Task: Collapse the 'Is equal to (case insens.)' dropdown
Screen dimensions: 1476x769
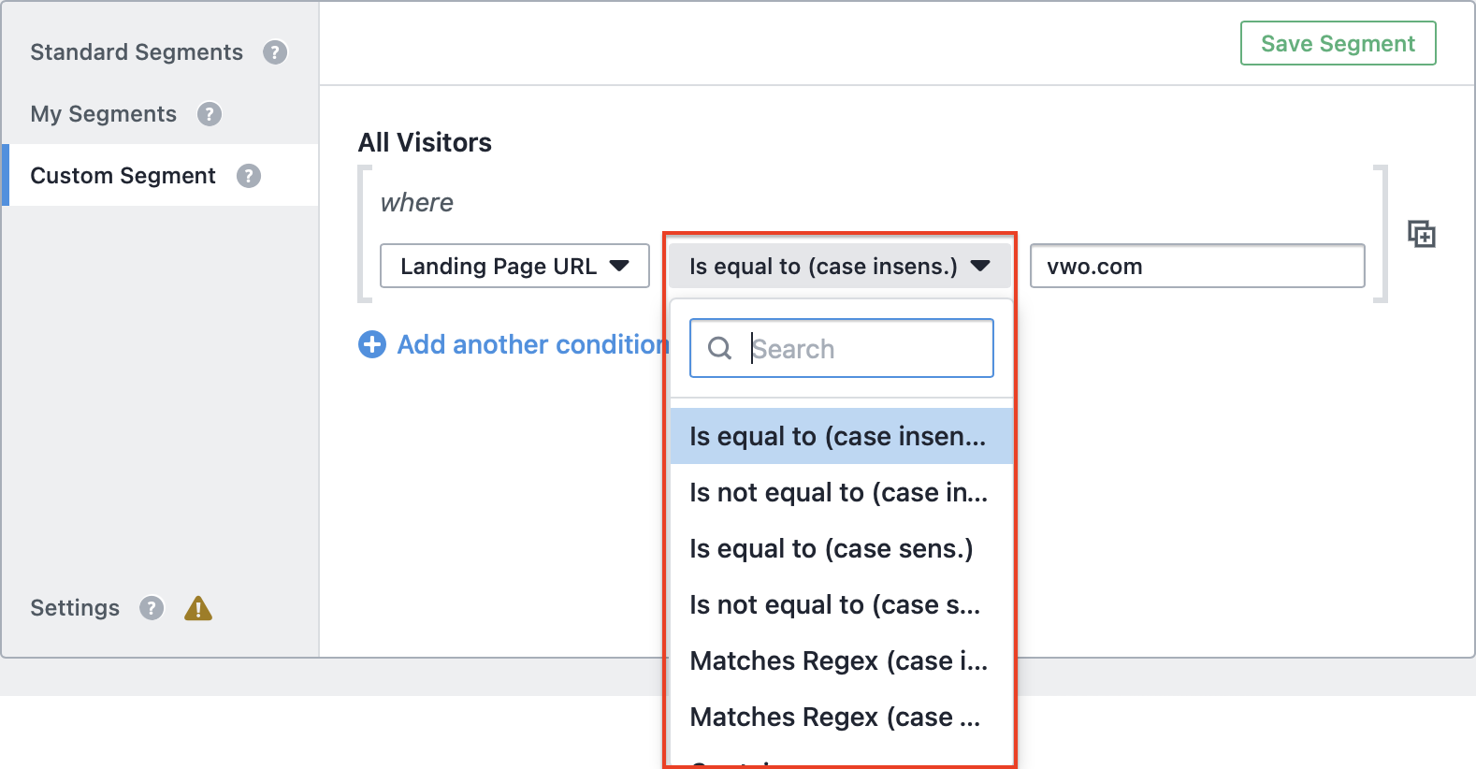Action: pyautogui.click(x=839, y=267)
